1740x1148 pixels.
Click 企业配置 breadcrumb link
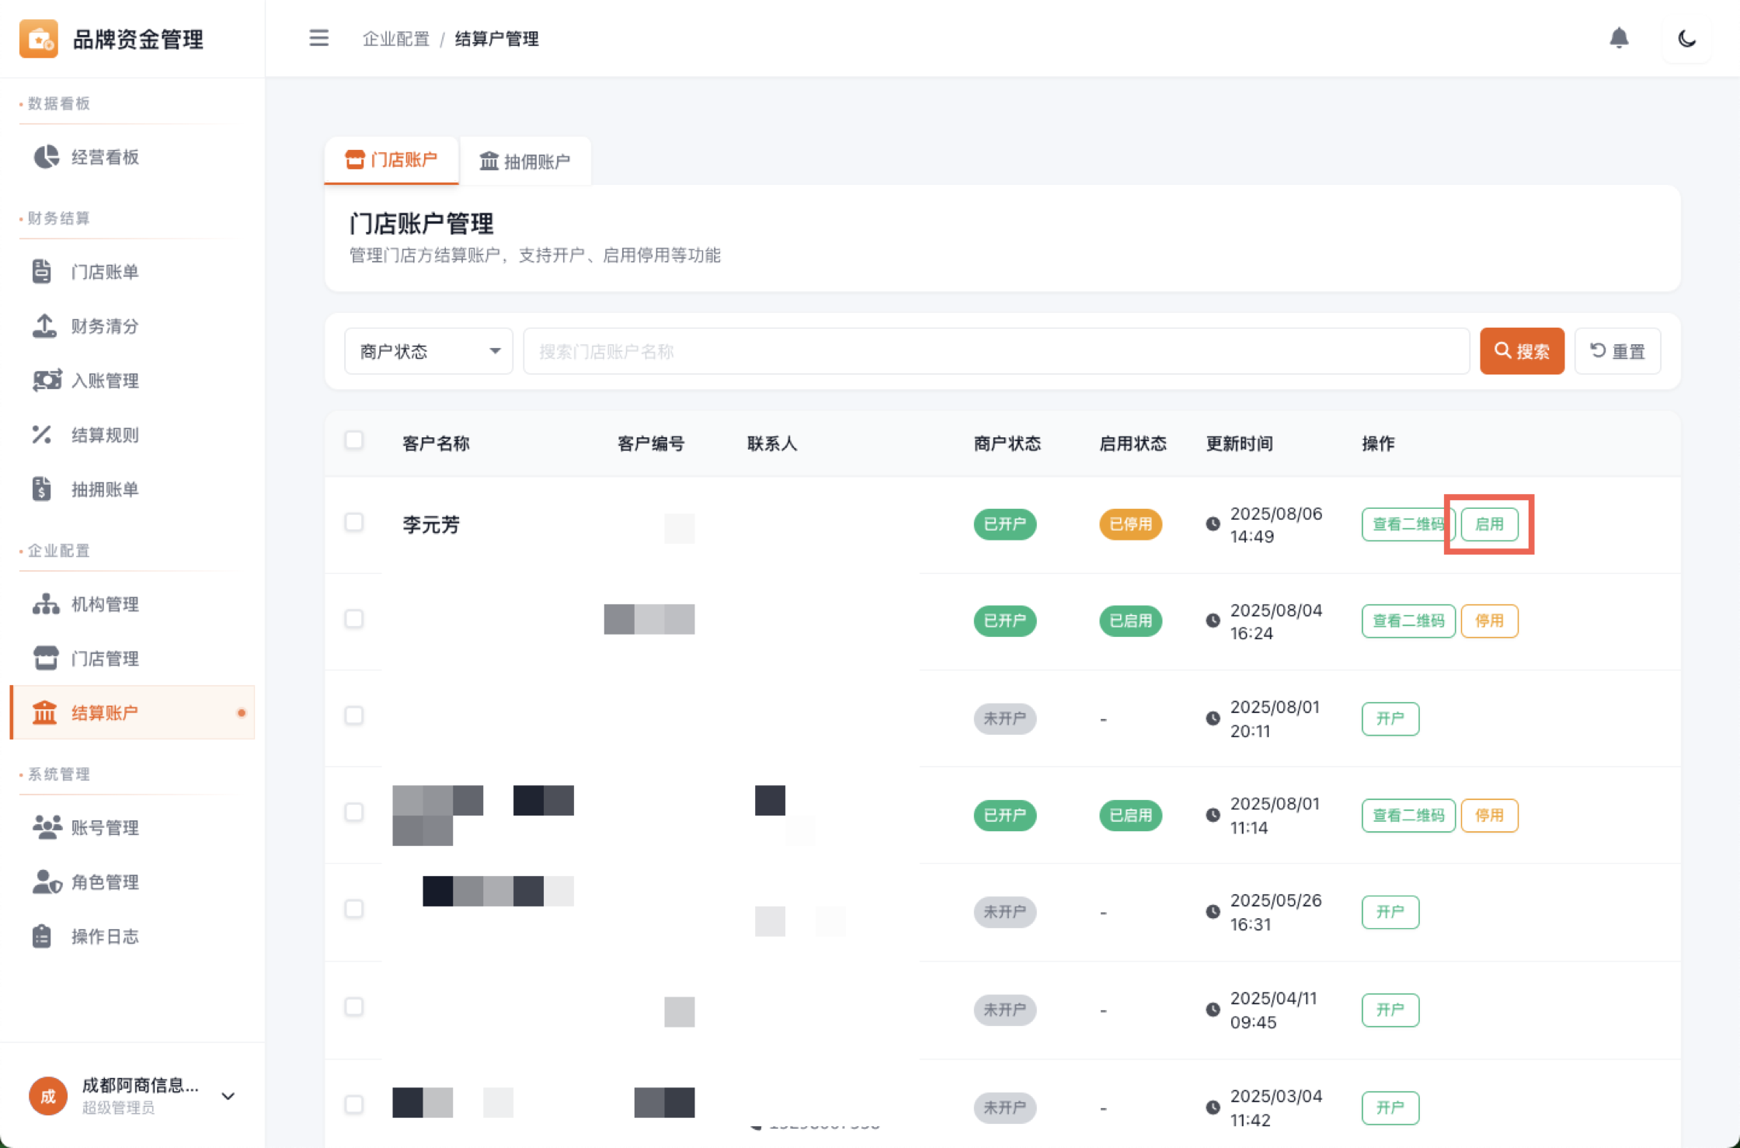click(x=395, y=39)
